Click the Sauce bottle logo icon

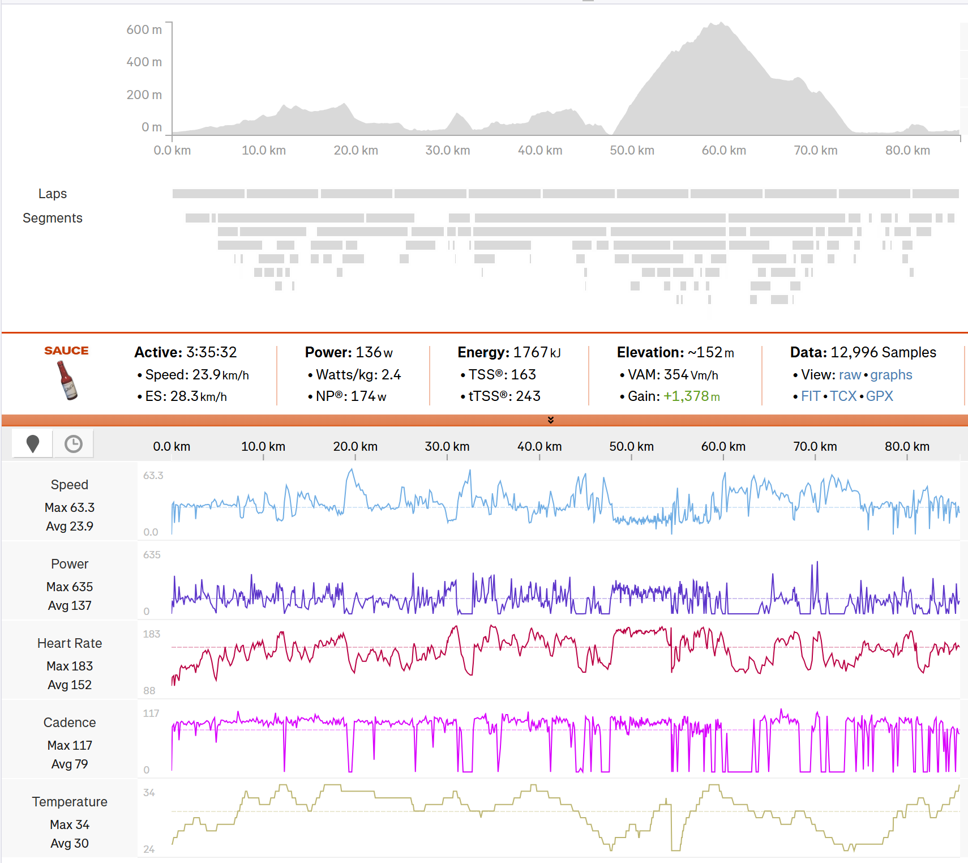67,380
